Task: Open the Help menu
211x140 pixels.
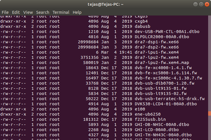Action: pyautogui.click(x=77, y=12)
